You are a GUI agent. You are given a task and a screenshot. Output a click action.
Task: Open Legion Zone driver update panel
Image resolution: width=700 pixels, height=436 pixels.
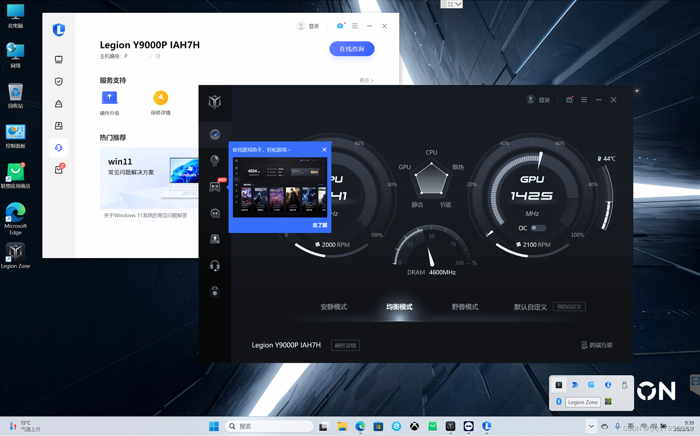215,239
